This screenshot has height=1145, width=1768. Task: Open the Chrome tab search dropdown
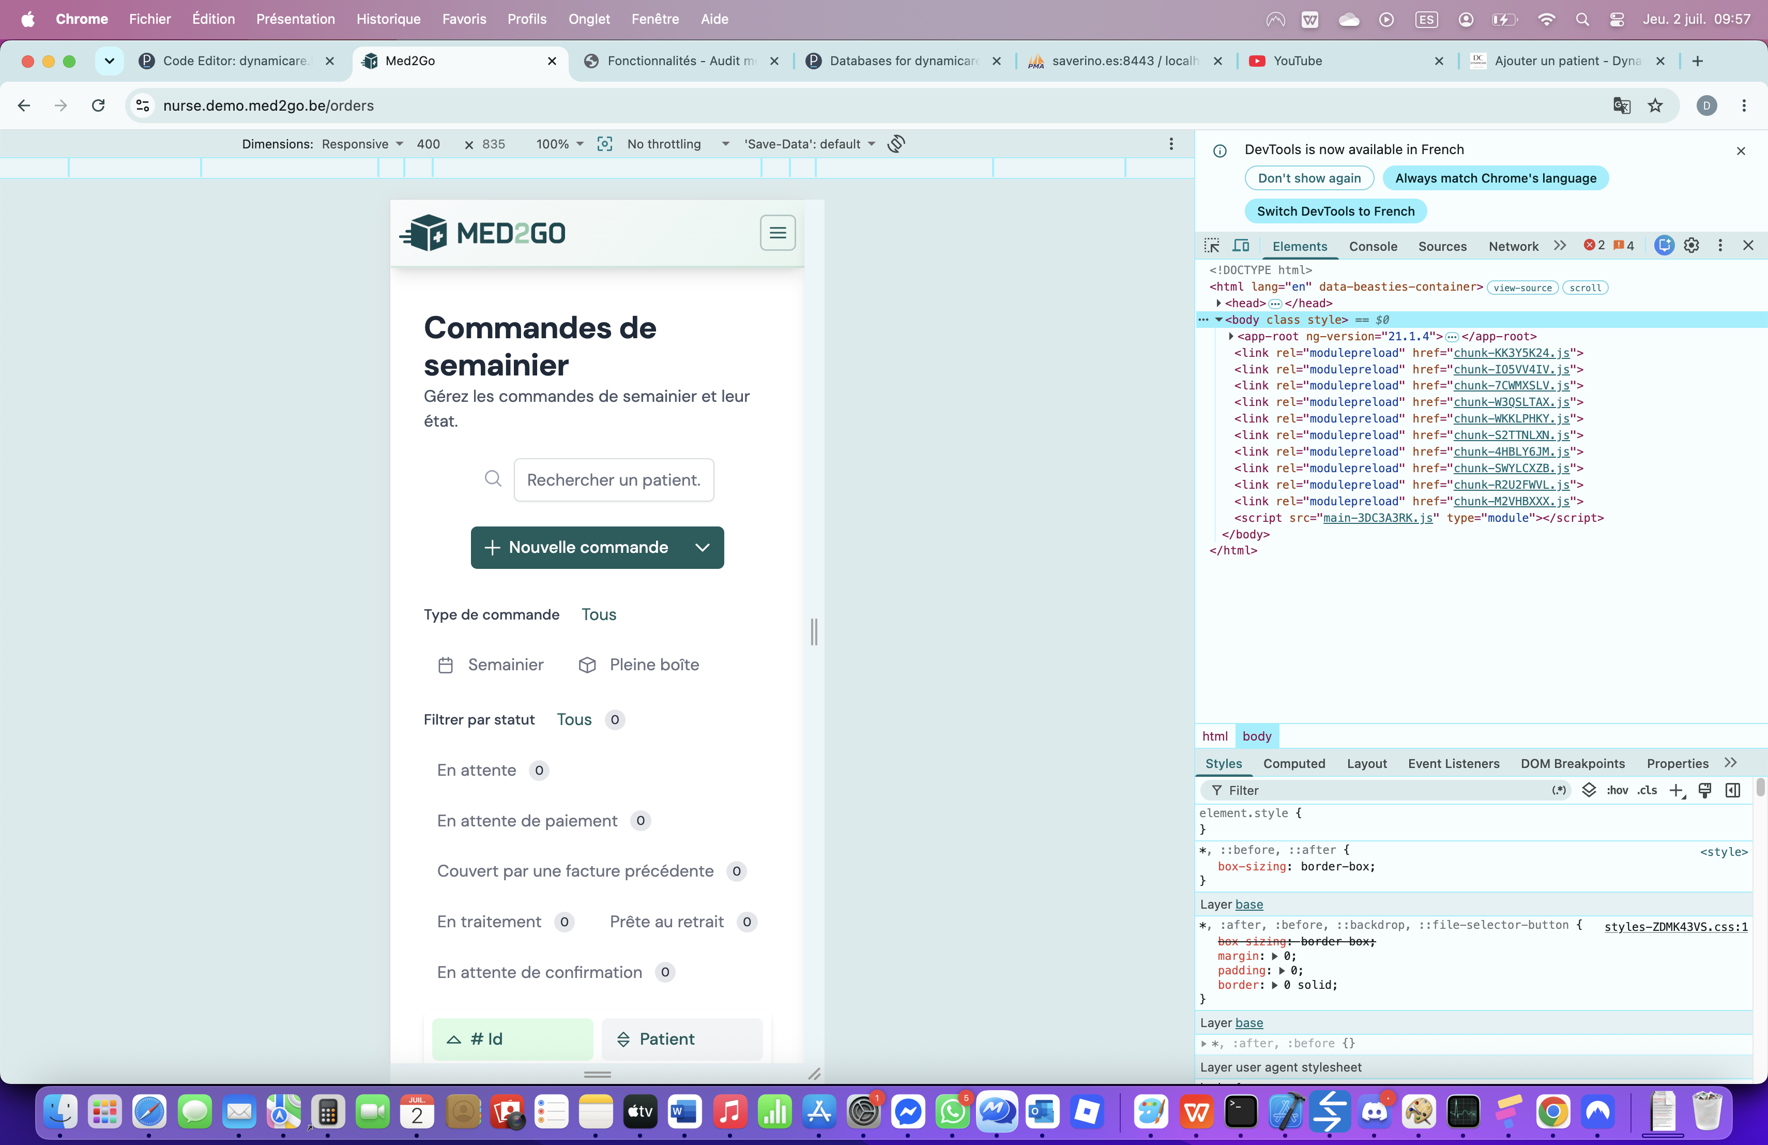click(x=109, y=61)
